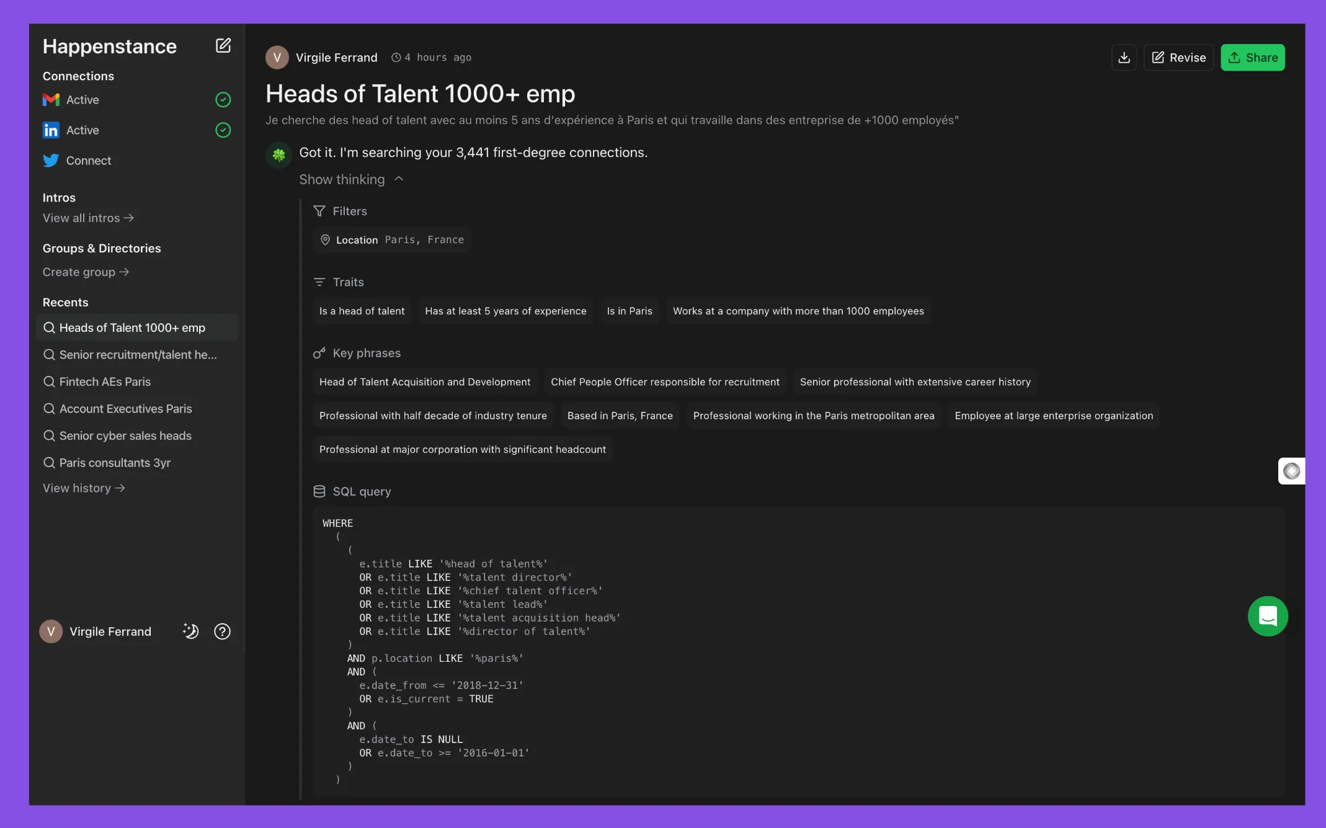
Task: Select Senior cyber sales heads search
Action: [125, 436]
